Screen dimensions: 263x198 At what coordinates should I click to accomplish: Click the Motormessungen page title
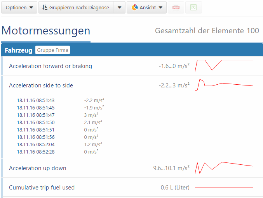[x=46, y=31]
